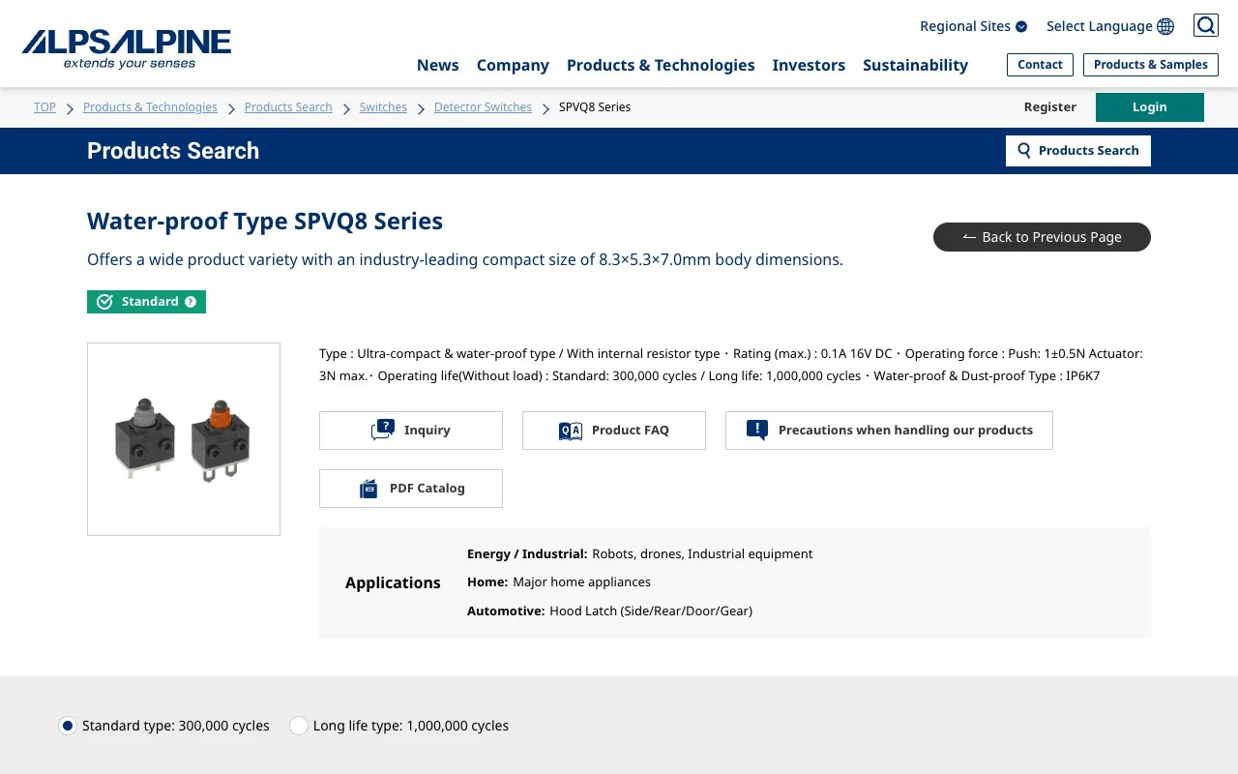1238x774 pixels.
Task: Click the Alps Alpine logo
Action: coord(126,48)
